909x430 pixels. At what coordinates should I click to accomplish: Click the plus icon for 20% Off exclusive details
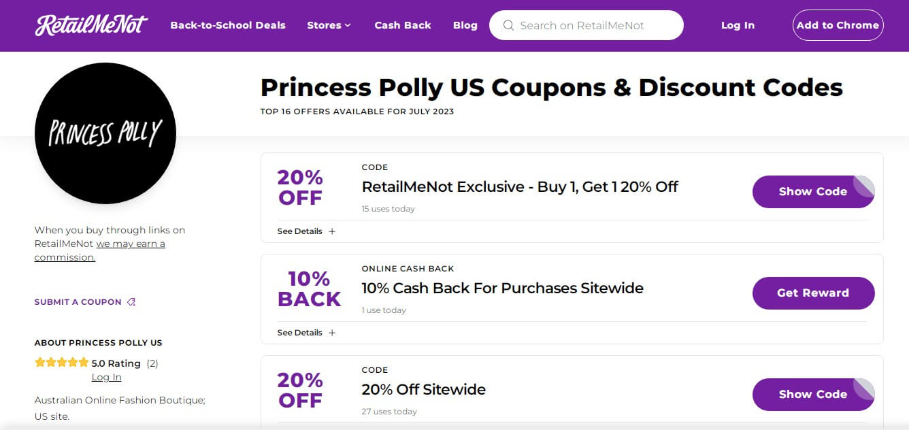click(x=332, y=231)
